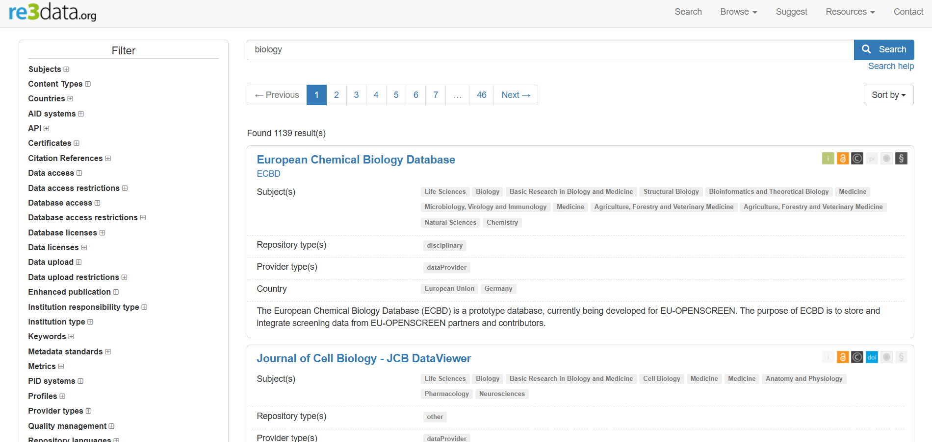932x442 pixels.
Task: Open the Browse menu in the navigation bar
Action: 738,12
